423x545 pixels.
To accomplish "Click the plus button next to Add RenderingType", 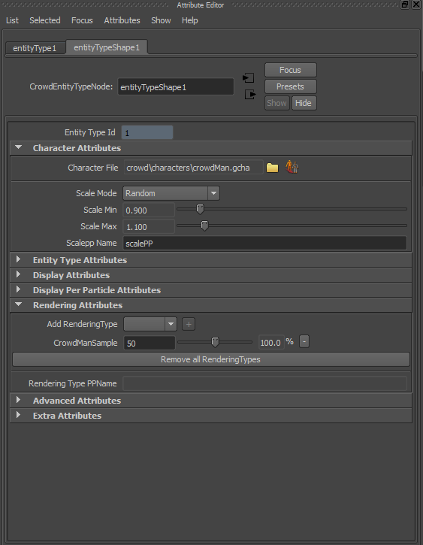I will click(189, 324).
